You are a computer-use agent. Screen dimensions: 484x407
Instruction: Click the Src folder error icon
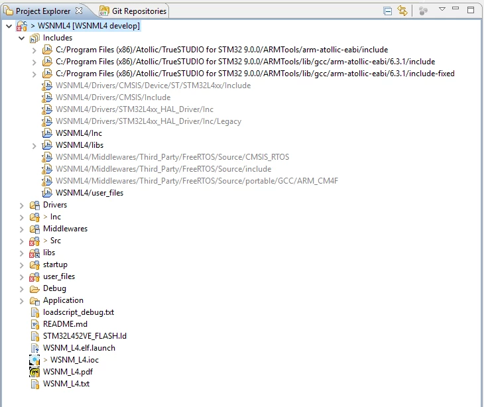pos(34,241)
